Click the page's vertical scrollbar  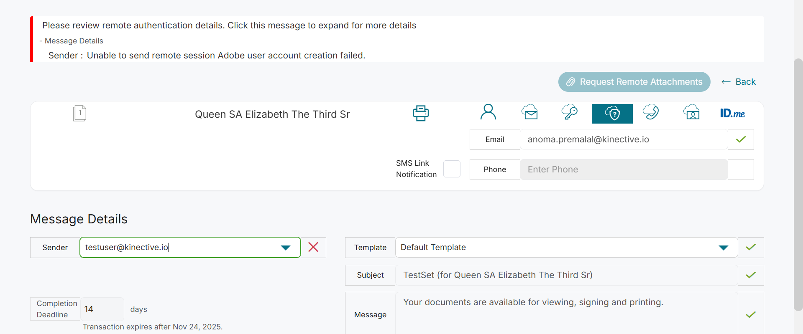pos(798,184)
